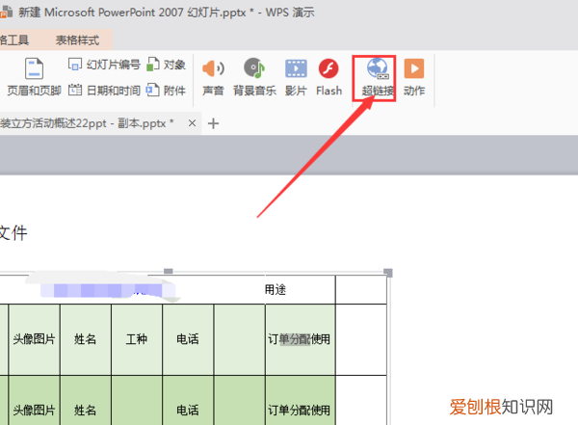Click the table's top-right corner resize handle
This screenshot has height=425, width=578.
[x=388, y=273]
